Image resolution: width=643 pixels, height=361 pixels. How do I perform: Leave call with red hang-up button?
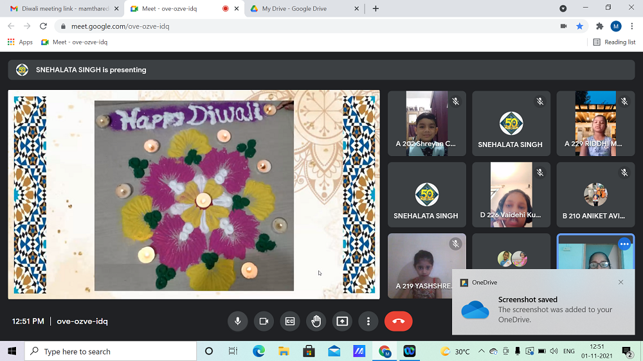[398, 321]
